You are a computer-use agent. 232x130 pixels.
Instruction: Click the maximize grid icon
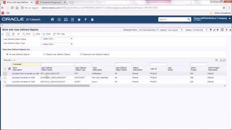coord(224,60)
